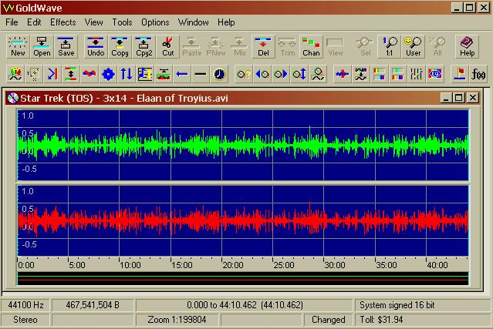Click the Mix toolbar button
This screenshot has height=329, width=493.
[240, 46]
